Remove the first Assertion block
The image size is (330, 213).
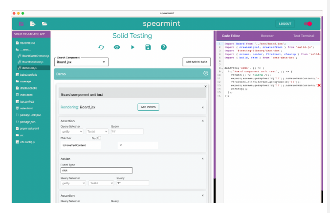click(203, 121)
